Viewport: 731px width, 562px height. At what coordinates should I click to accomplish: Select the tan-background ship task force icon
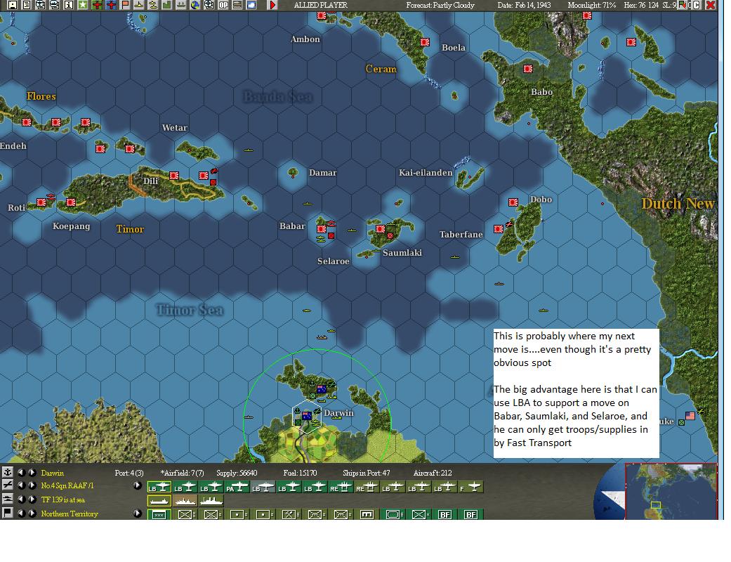click(185, 501)
